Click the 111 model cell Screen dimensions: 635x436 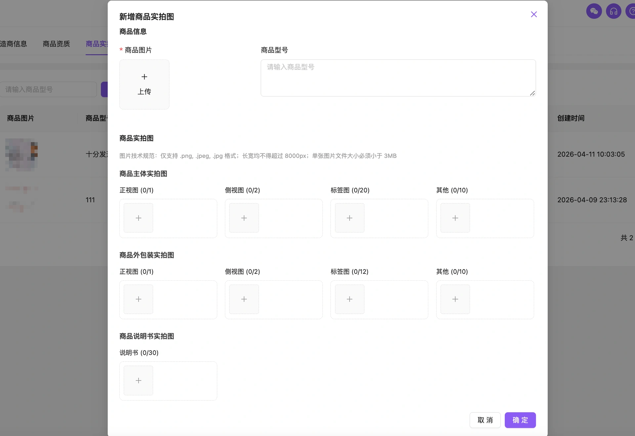[x=90, y=200]
